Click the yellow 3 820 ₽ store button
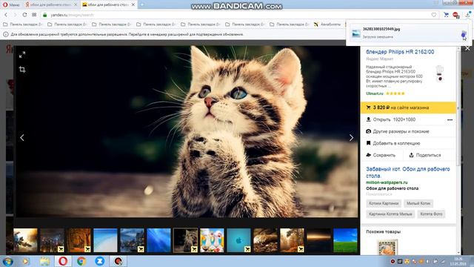The width and height of the screenshot is (474, 267). (x=408, y=108)
